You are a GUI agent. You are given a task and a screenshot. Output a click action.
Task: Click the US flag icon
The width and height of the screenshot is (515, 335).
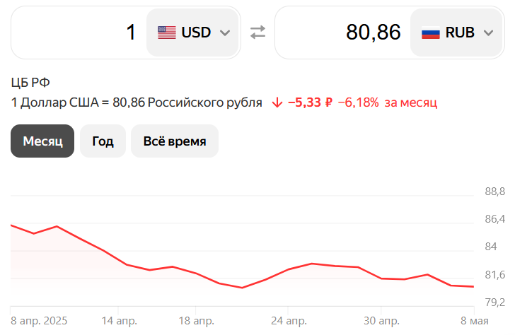(167, 33)
